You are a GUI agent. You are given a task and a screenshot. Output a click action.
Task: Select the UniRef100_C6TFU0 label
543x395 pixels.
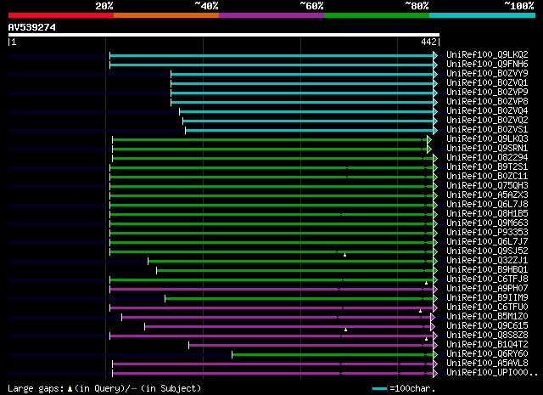tap(487, 308)
